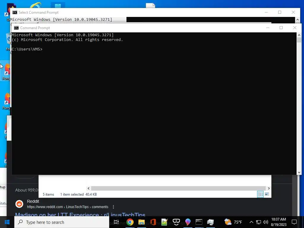Open the Madison on her LTT Experience link
Viewport: 304px width, 228px height.
coord(80,215)
